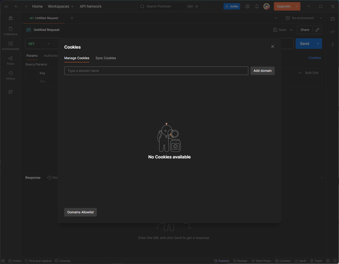The height and width of the screenshot is (264, 339).
Task: Open the Console from the status bar
Action: pyautogui.click(x=63, y=261)
